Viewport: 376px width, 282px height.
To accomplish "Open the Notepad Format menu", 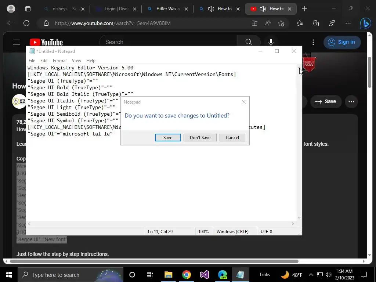I will pyautogui.click(x=60, y=61).
